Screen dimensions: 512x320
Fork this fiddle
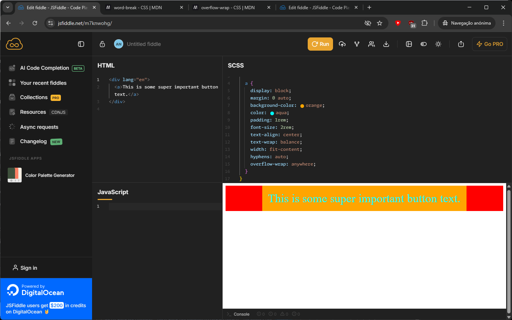click(357, 44)
